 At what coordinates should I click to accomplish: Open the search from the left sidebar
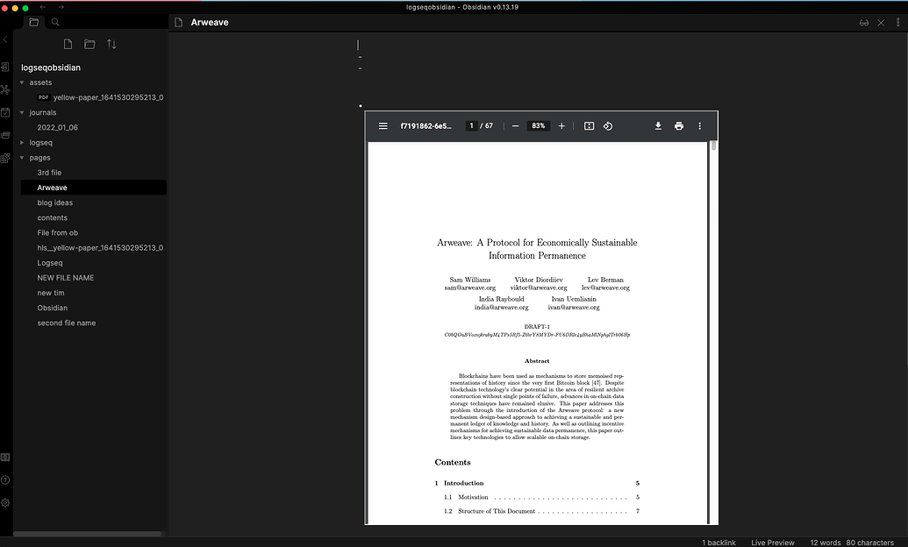pyautogui.click(x=54, y=22)
